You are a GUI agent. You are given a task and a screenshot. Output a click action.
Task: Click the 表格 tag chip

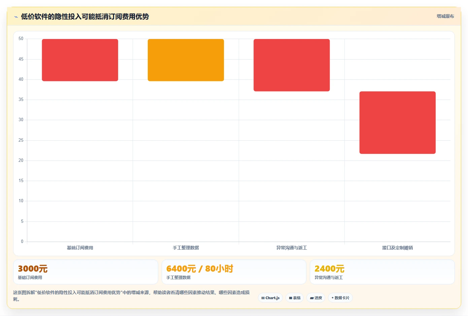point(295,298)
